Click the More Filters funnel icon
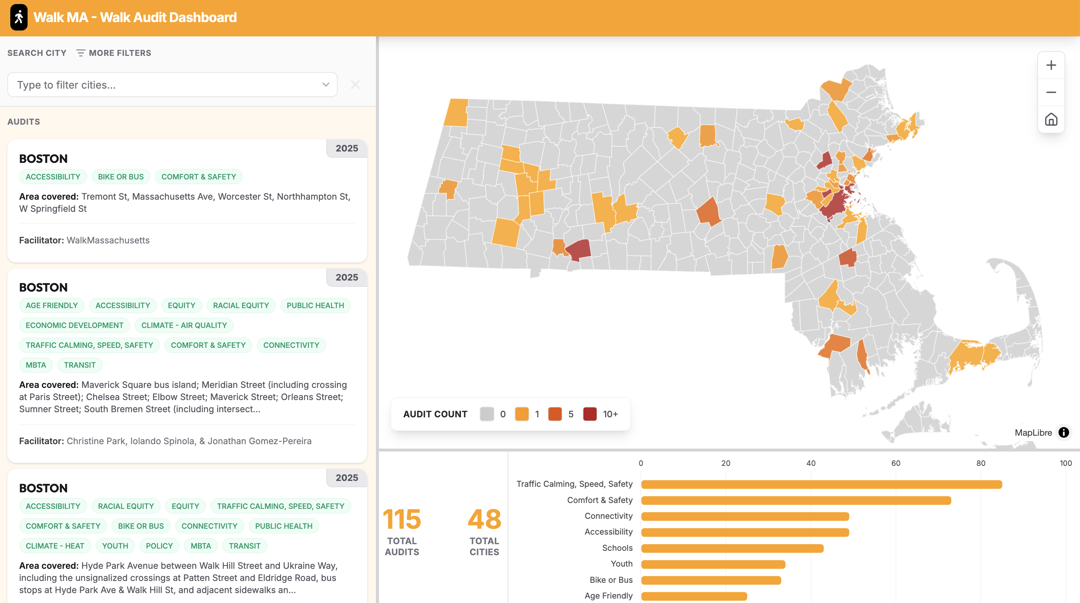Screen dimensions: 1080x603 pyautogui.click(x=81, y=53)
